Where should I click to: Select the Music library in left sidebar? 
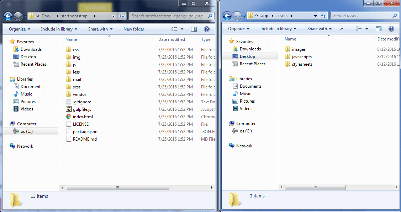pos(26,94)
